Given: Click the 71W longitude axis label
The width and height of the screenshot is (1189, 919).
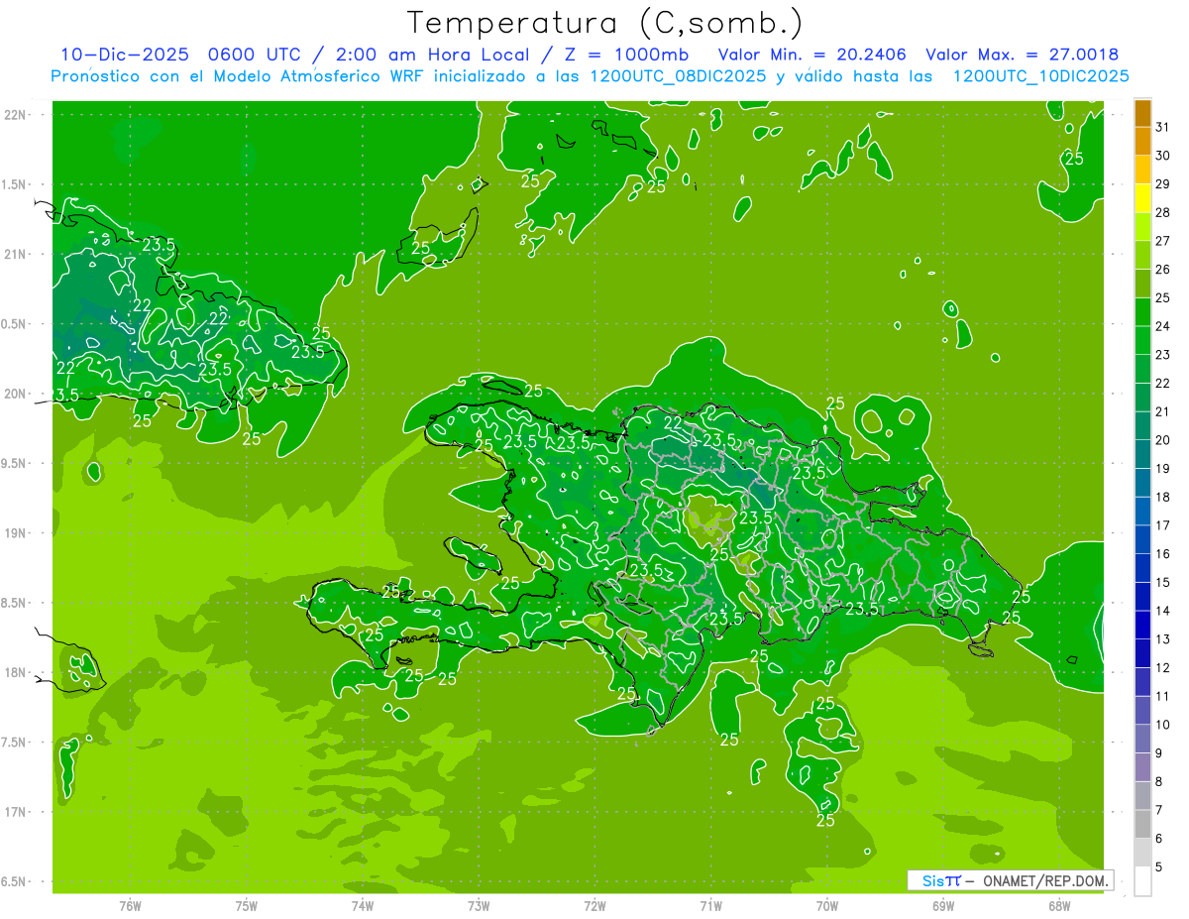Looking at the screenshot, I should (710, 905).
